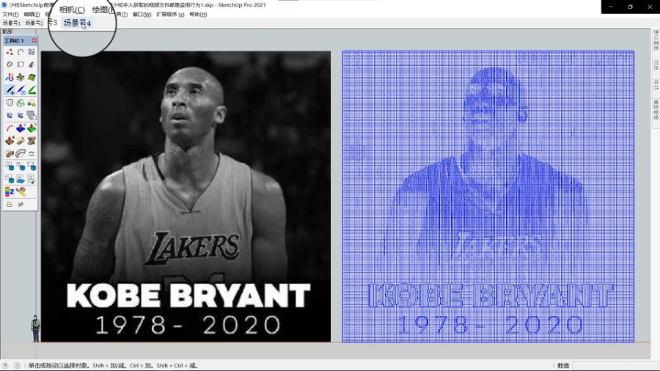Select the green box with lock icon
The height and width of the screenshot is (371, 660).
coord(31,103)
